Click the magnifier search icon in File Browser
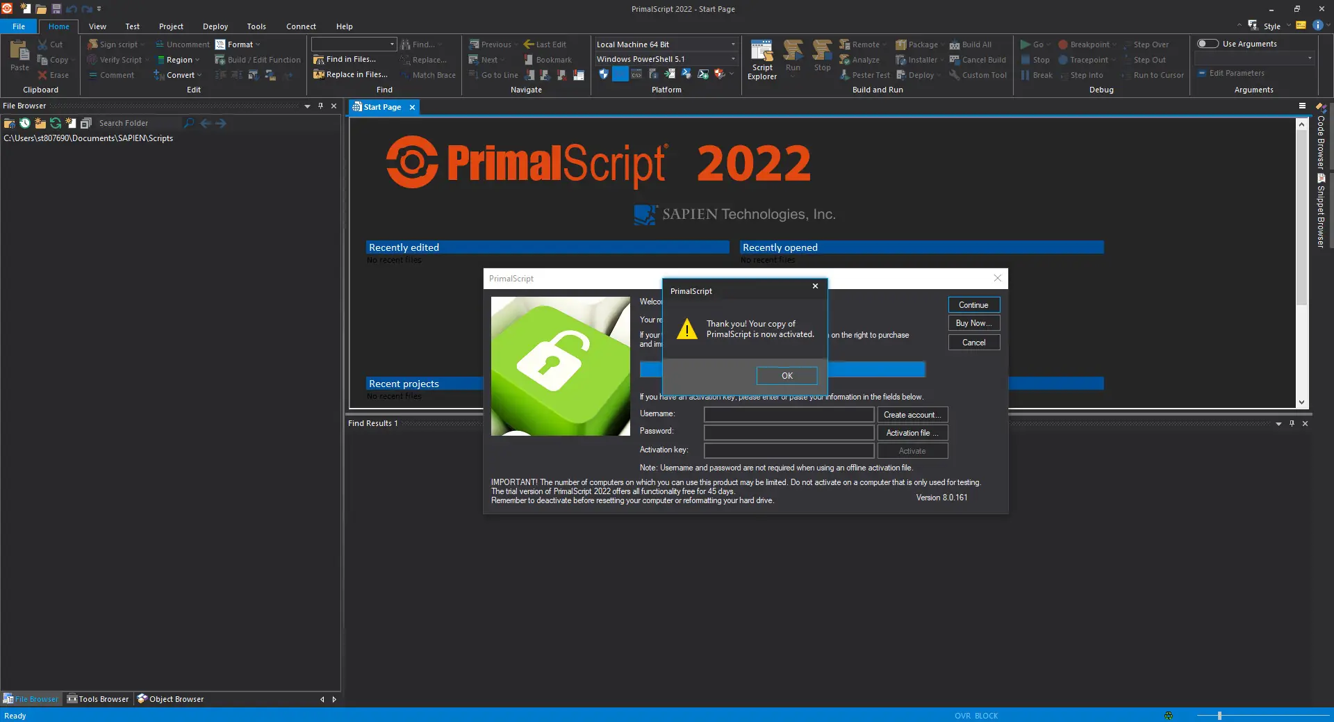Image resolution: width=1334 pixels, height=722 pixels. click(x=189, y=123)
